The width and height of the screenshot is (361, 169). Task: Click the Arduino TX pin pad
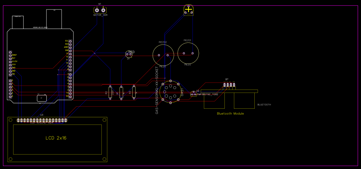coord(70,93)
